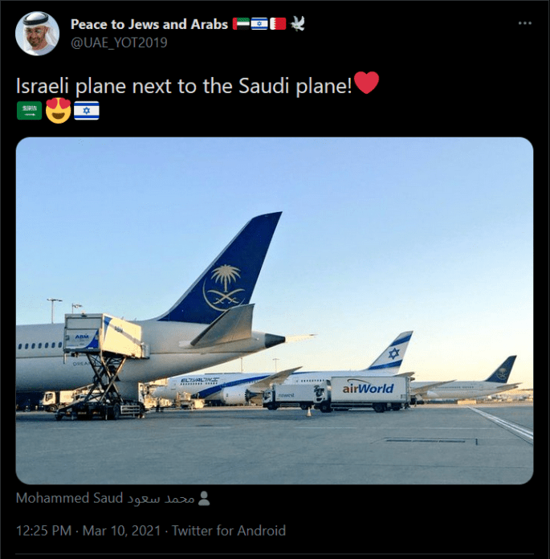The image size is (550, 559).
Task: Open the Peace to Jews and Arabs profile name
Action: click(149, 24)
